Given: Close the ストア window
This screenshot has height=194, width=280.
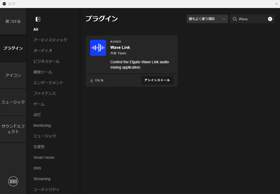Looking at the screenshot, I should [277, 4].
